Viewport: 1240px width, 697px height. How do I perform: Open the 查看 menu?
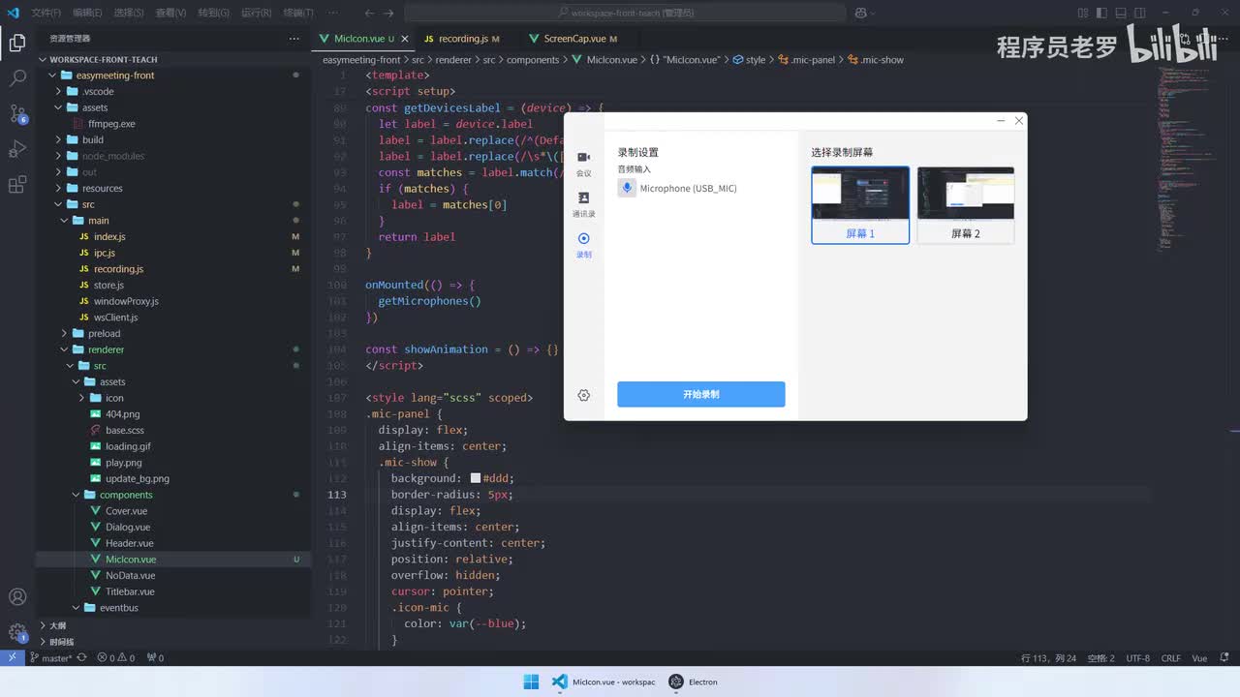pyautogui.click(x=170, y=13)
